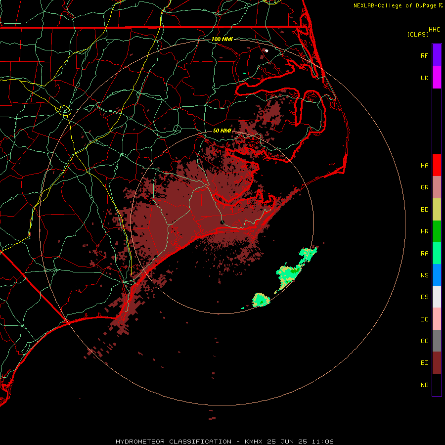Click the RF legend label
The height and width of the screenshot is (445, 445).
pos(425,55)
